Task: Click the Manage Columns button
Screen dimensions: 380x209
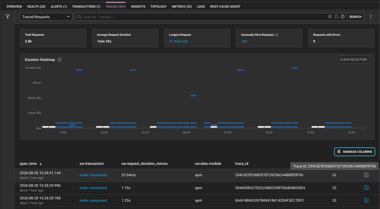Action: (x=354, y=152)
